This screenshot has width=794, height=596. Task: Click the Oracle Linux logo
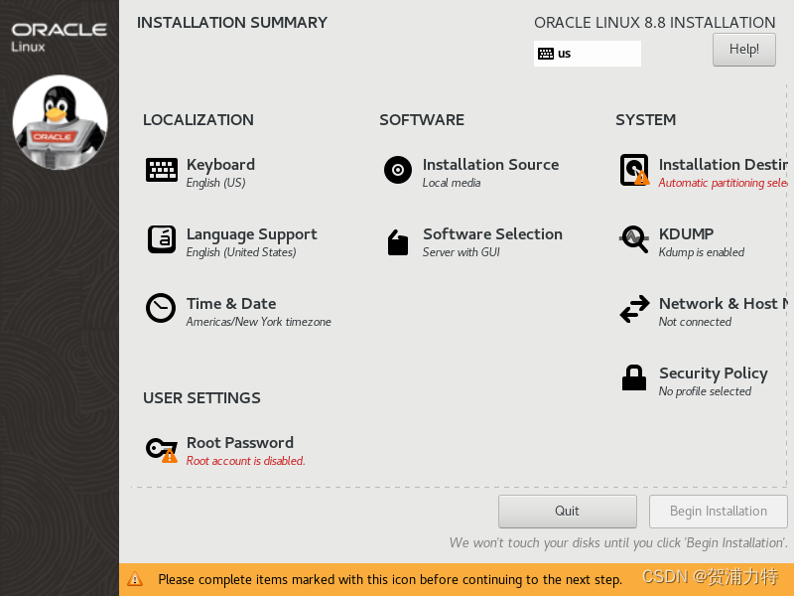point(60,37)
